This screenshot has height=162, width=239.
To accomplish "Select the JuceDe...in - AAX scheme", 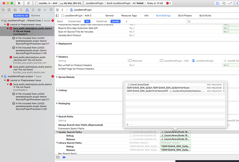I will [46, 3].
